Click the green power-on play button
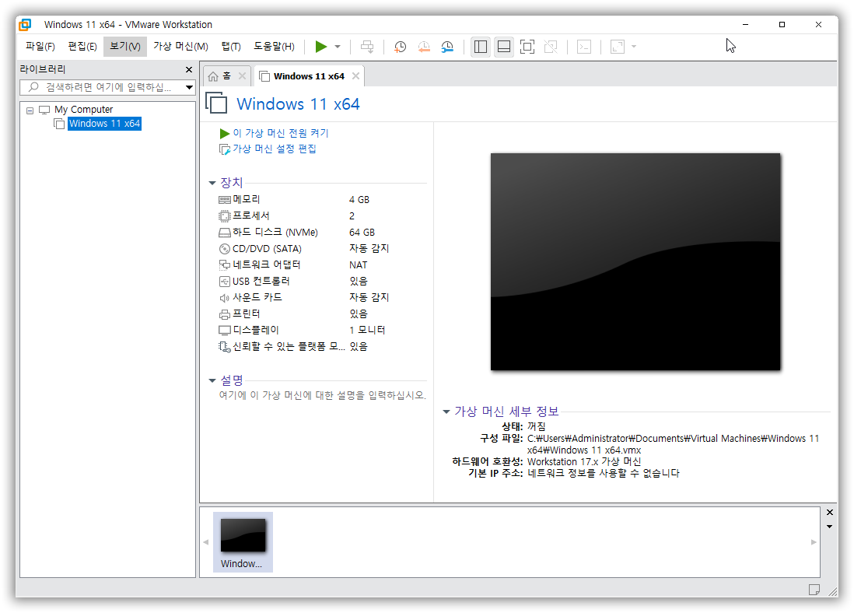 [320, 47]
